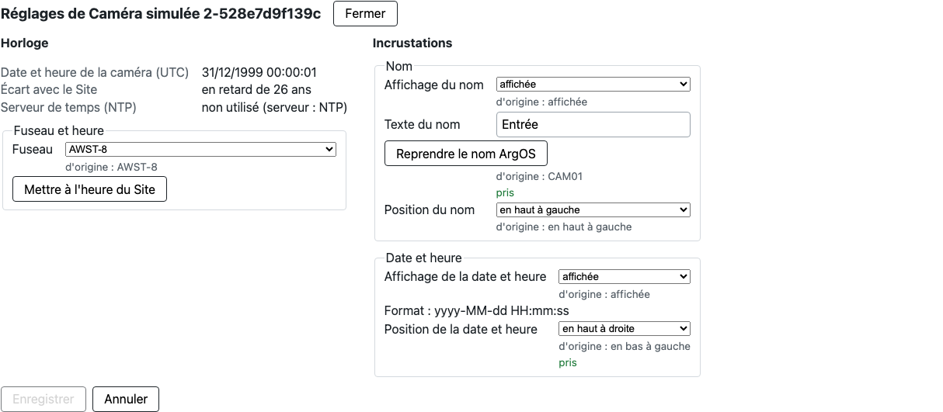
Task: Click the green 'pris' under CAM01
Action: coord(505,192)
